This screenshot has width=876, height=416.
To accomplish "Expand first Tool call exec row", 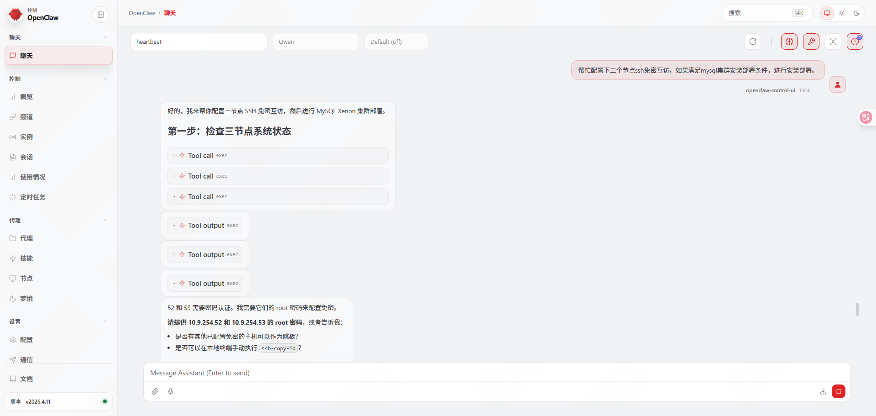I will [x=278, y=156].
